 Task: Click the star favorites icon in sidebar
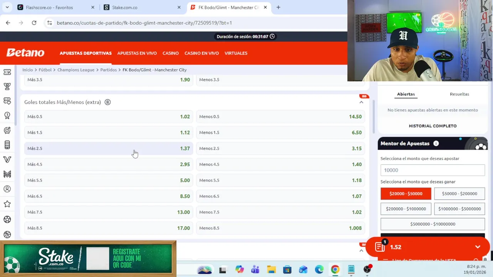tap(7, 204)
